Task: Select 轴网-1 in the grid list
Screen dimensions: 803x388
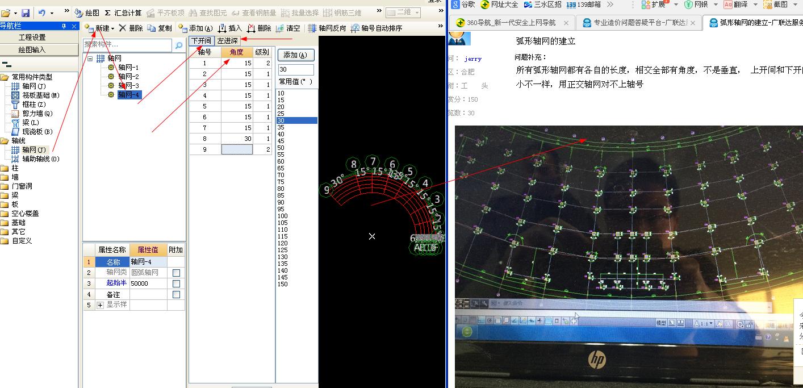Action: (x=128, y=68)
